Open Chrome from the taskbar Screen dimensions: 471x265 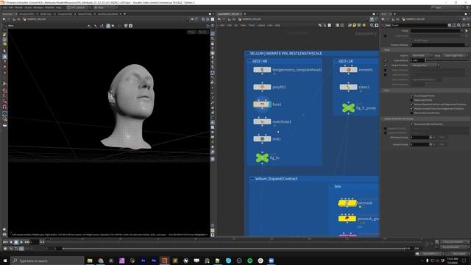click(x=101, y=261)
